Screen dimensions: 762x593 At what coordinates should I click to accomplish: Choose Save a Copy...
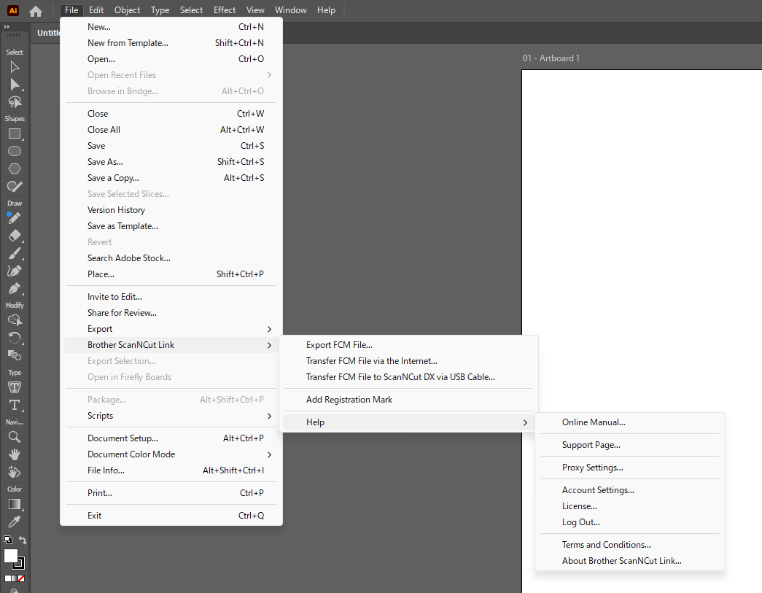coord(171,178)
